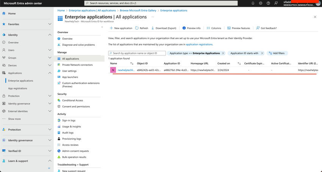Expand the Groups submenu chevron
Screen dimensions: 322x172
50,58
